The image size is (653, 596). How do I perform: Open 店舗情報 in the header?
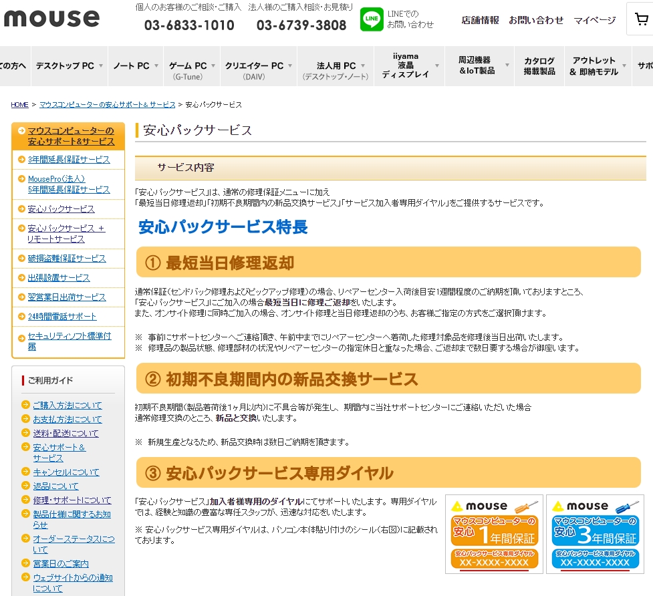coord(480,20)
